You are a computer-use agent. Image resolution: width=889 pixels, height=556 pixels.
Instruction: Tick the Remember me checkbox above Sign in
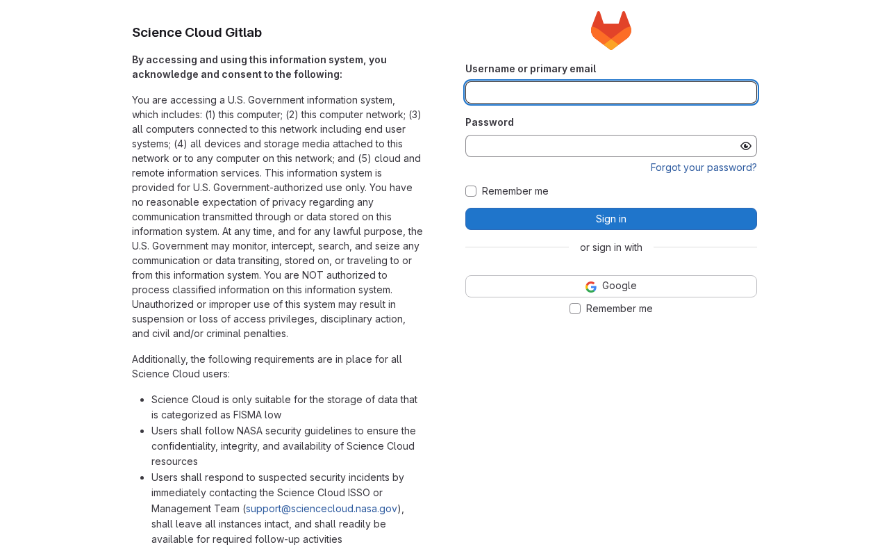pyautogui.click(x=471, y=191)
